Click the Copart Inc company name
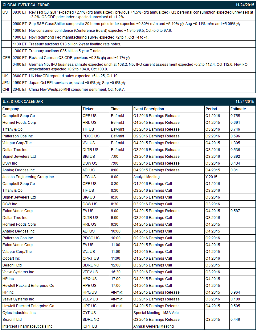 pyautogui.click(x=11, y=258)
